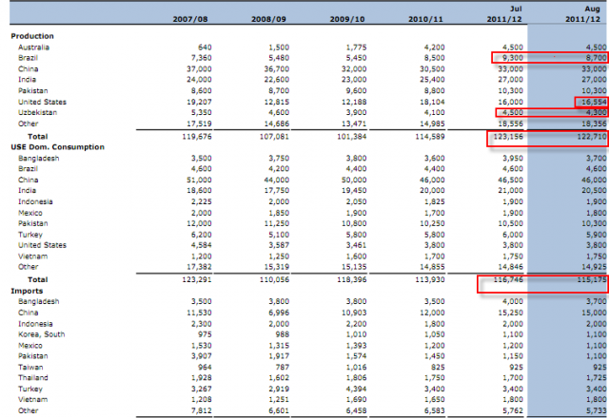This screenshot has height=418, width=609.
Task: Select the 2007/08 column header
Action: [190, 19]
